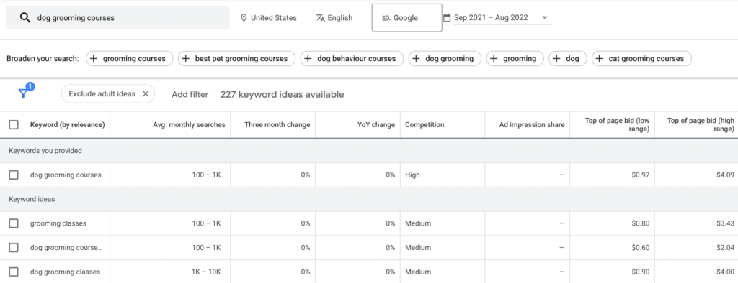
Task: Add 'grooming courses' to broaden search
Action: click(x=130, y=59)
